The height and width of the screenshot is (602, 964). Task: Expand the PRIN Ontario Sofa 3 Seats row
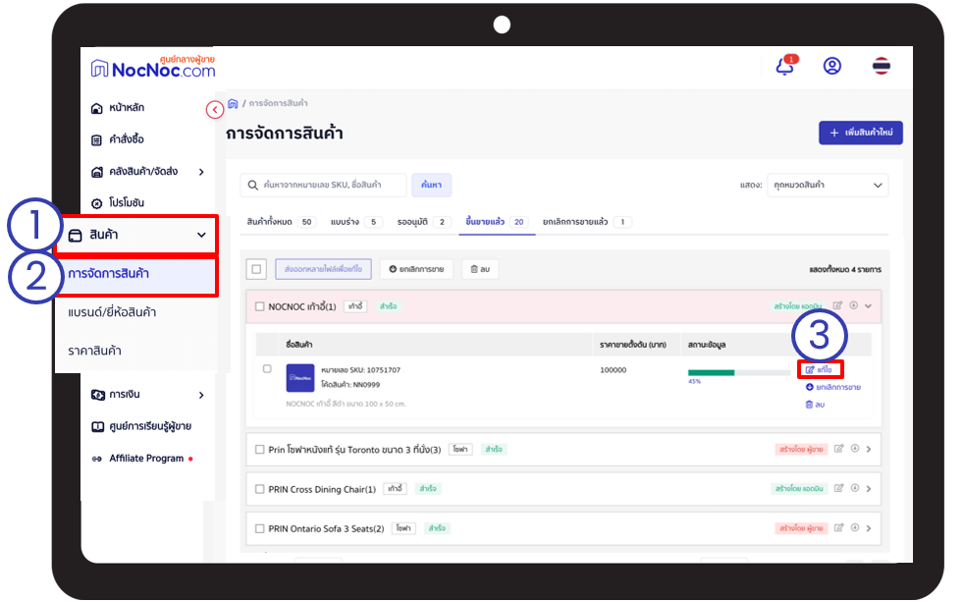click(869, 528)
